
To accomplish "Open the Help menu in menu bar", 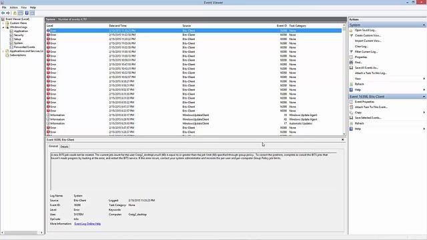I will 33,7.
